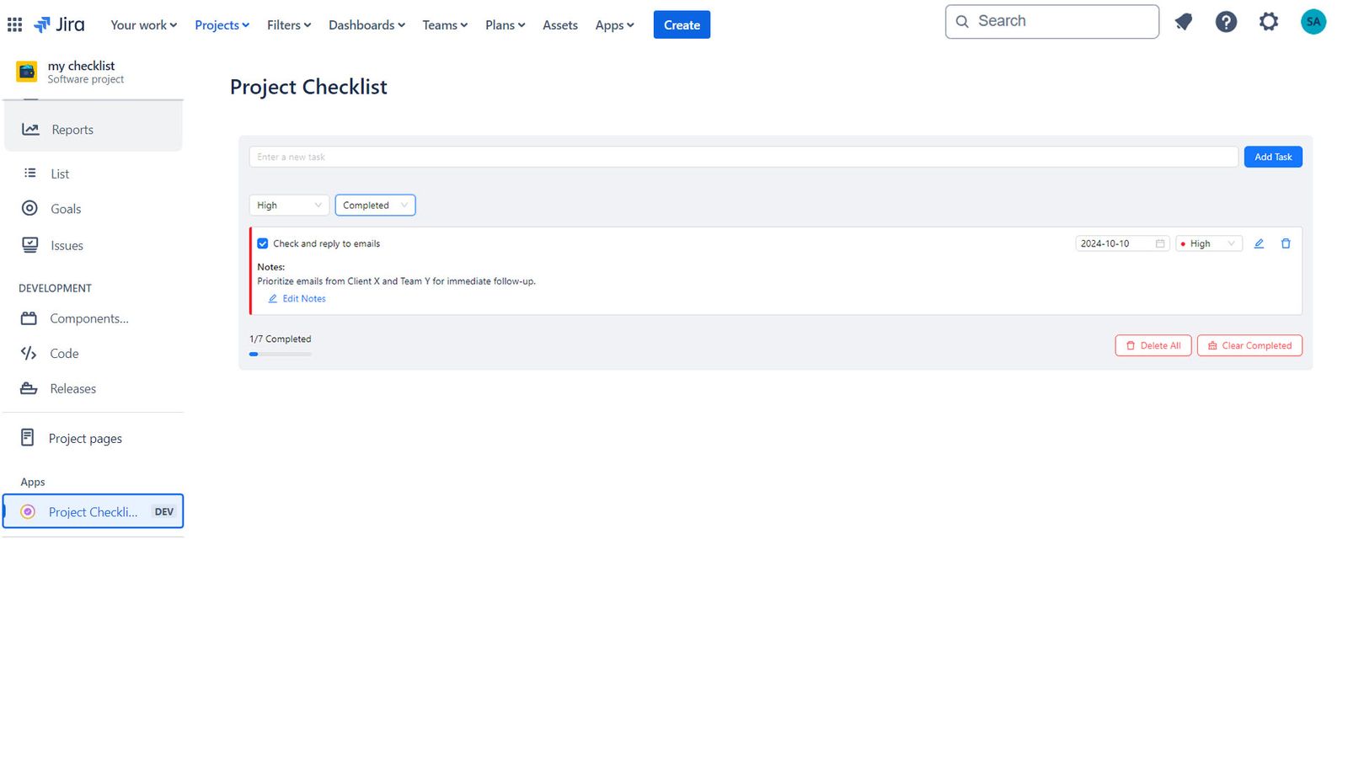Open the task's High priority dropdown
Screen dimensions: 1348x758
(x=1209, y=243)
